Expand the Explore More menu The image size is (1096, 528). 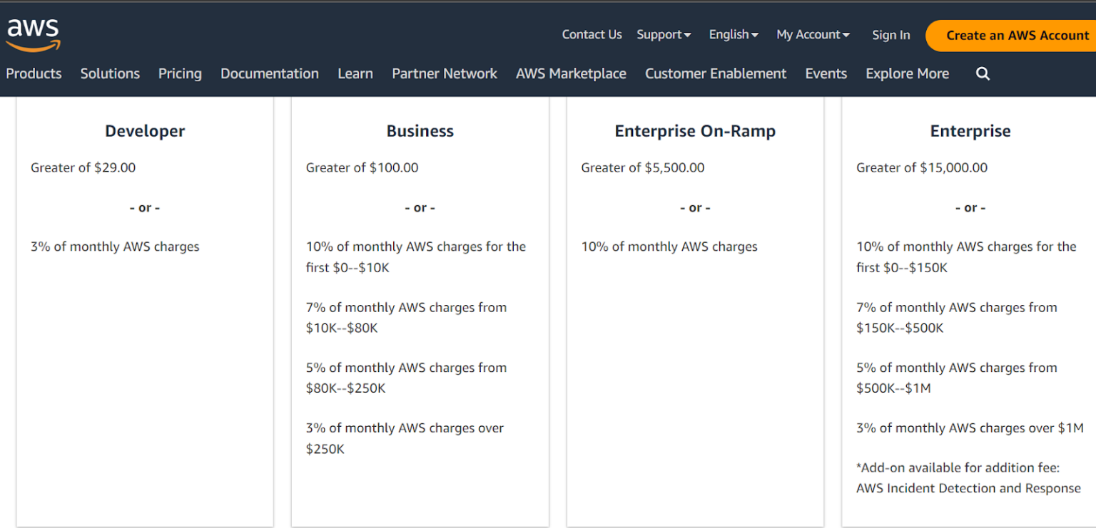907,73
